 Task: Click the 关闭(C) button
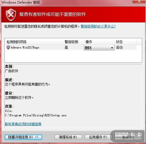point(128,137)
